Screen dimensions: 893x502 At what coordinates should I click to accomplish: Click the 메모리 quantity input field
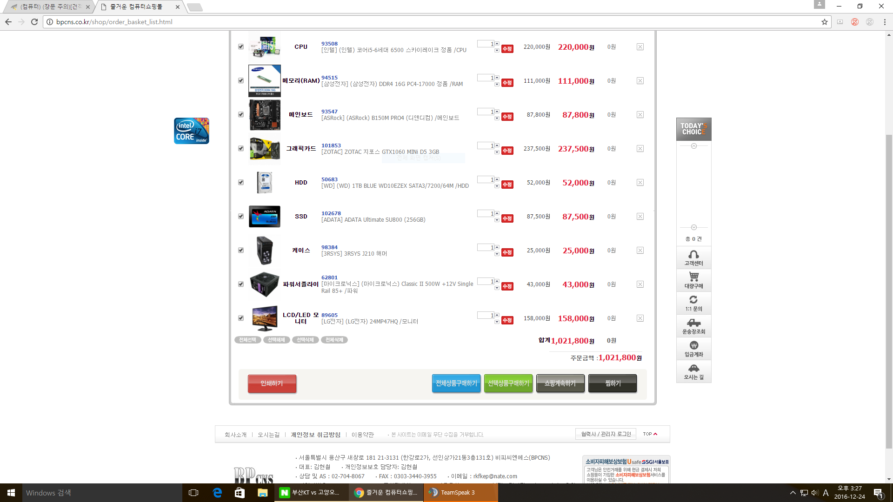pos(485,78)
